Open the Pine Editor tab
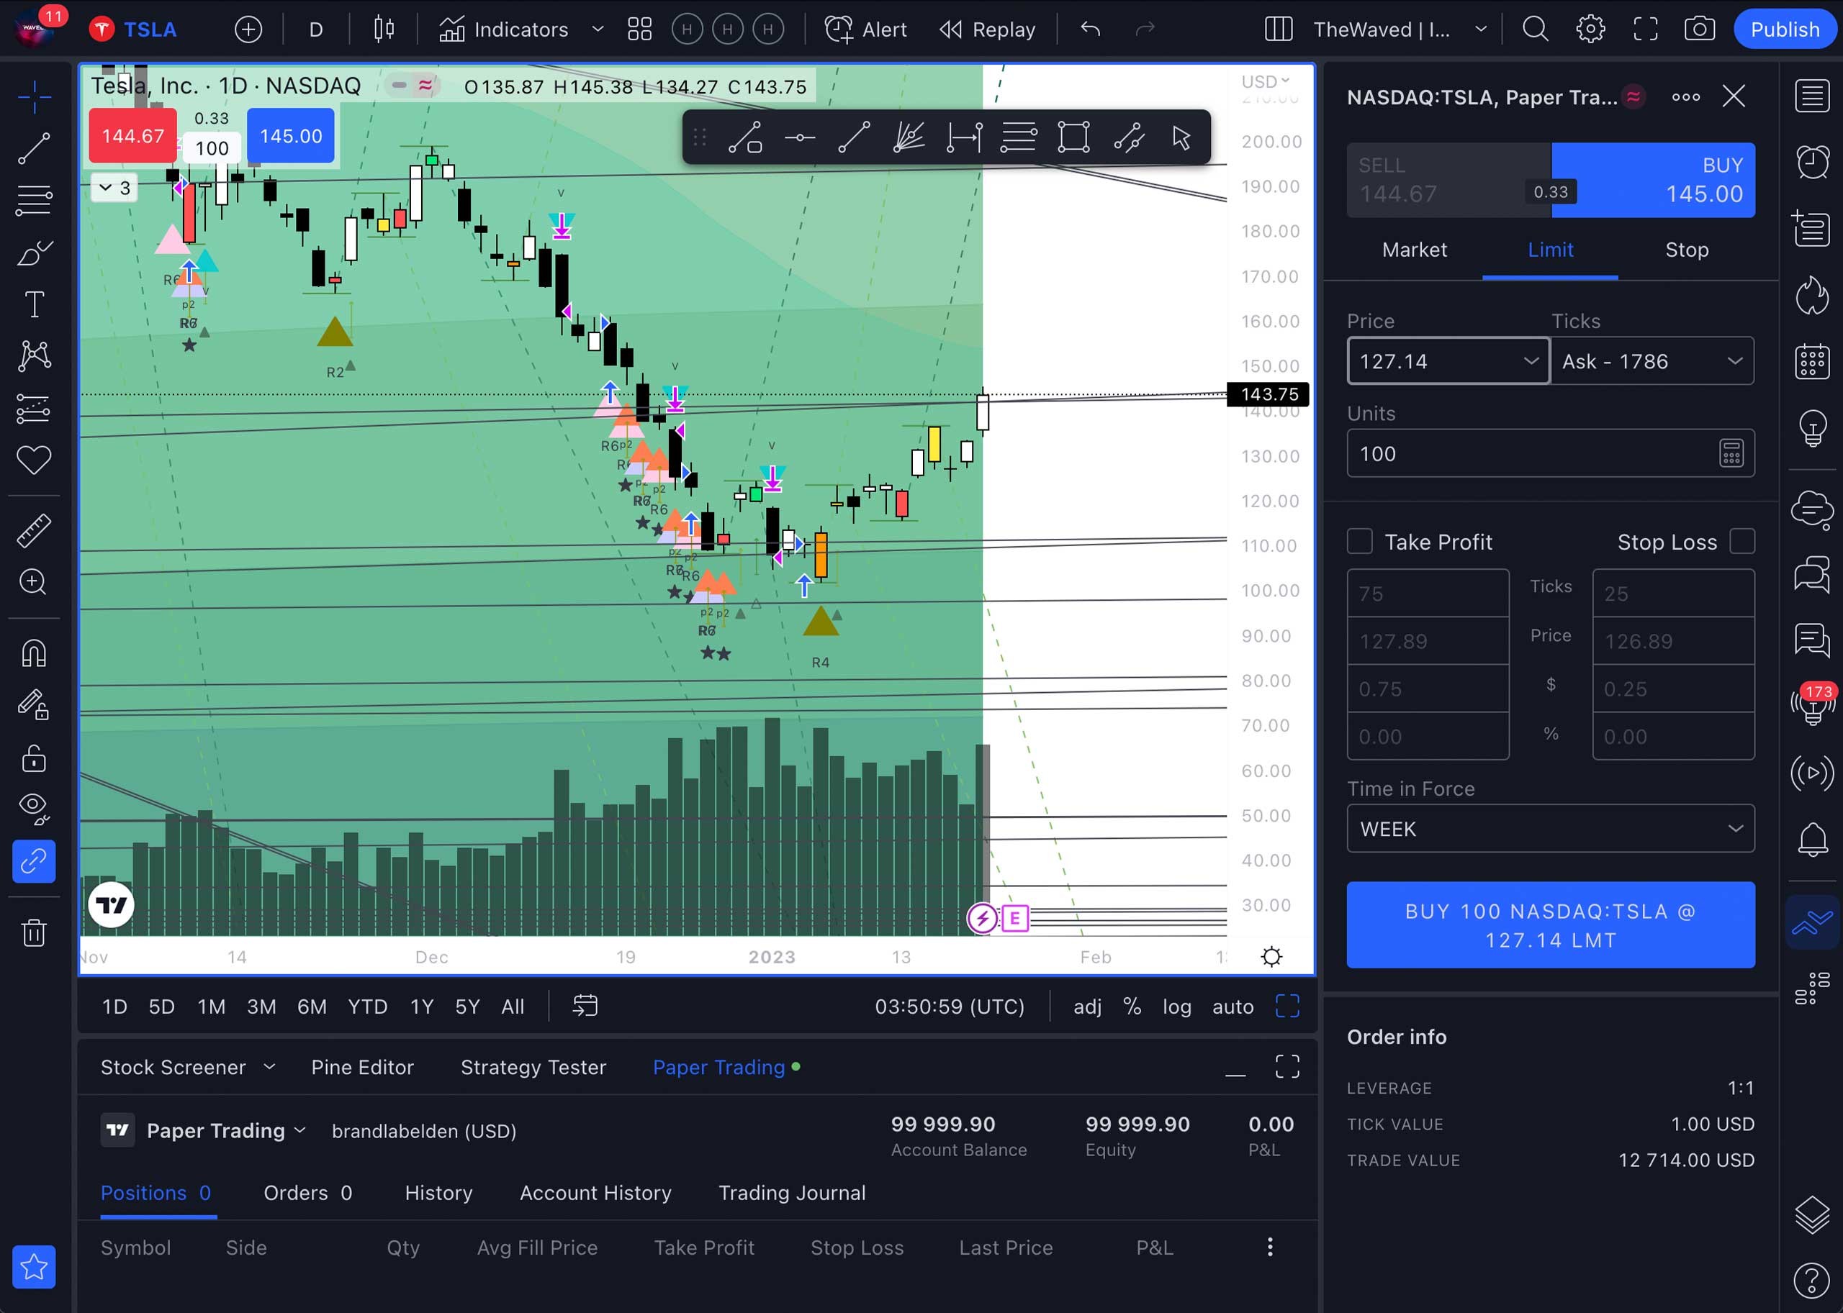Image resolution: width=1843 pixels, height=1313 pixels. click(x=362, y=1067)
